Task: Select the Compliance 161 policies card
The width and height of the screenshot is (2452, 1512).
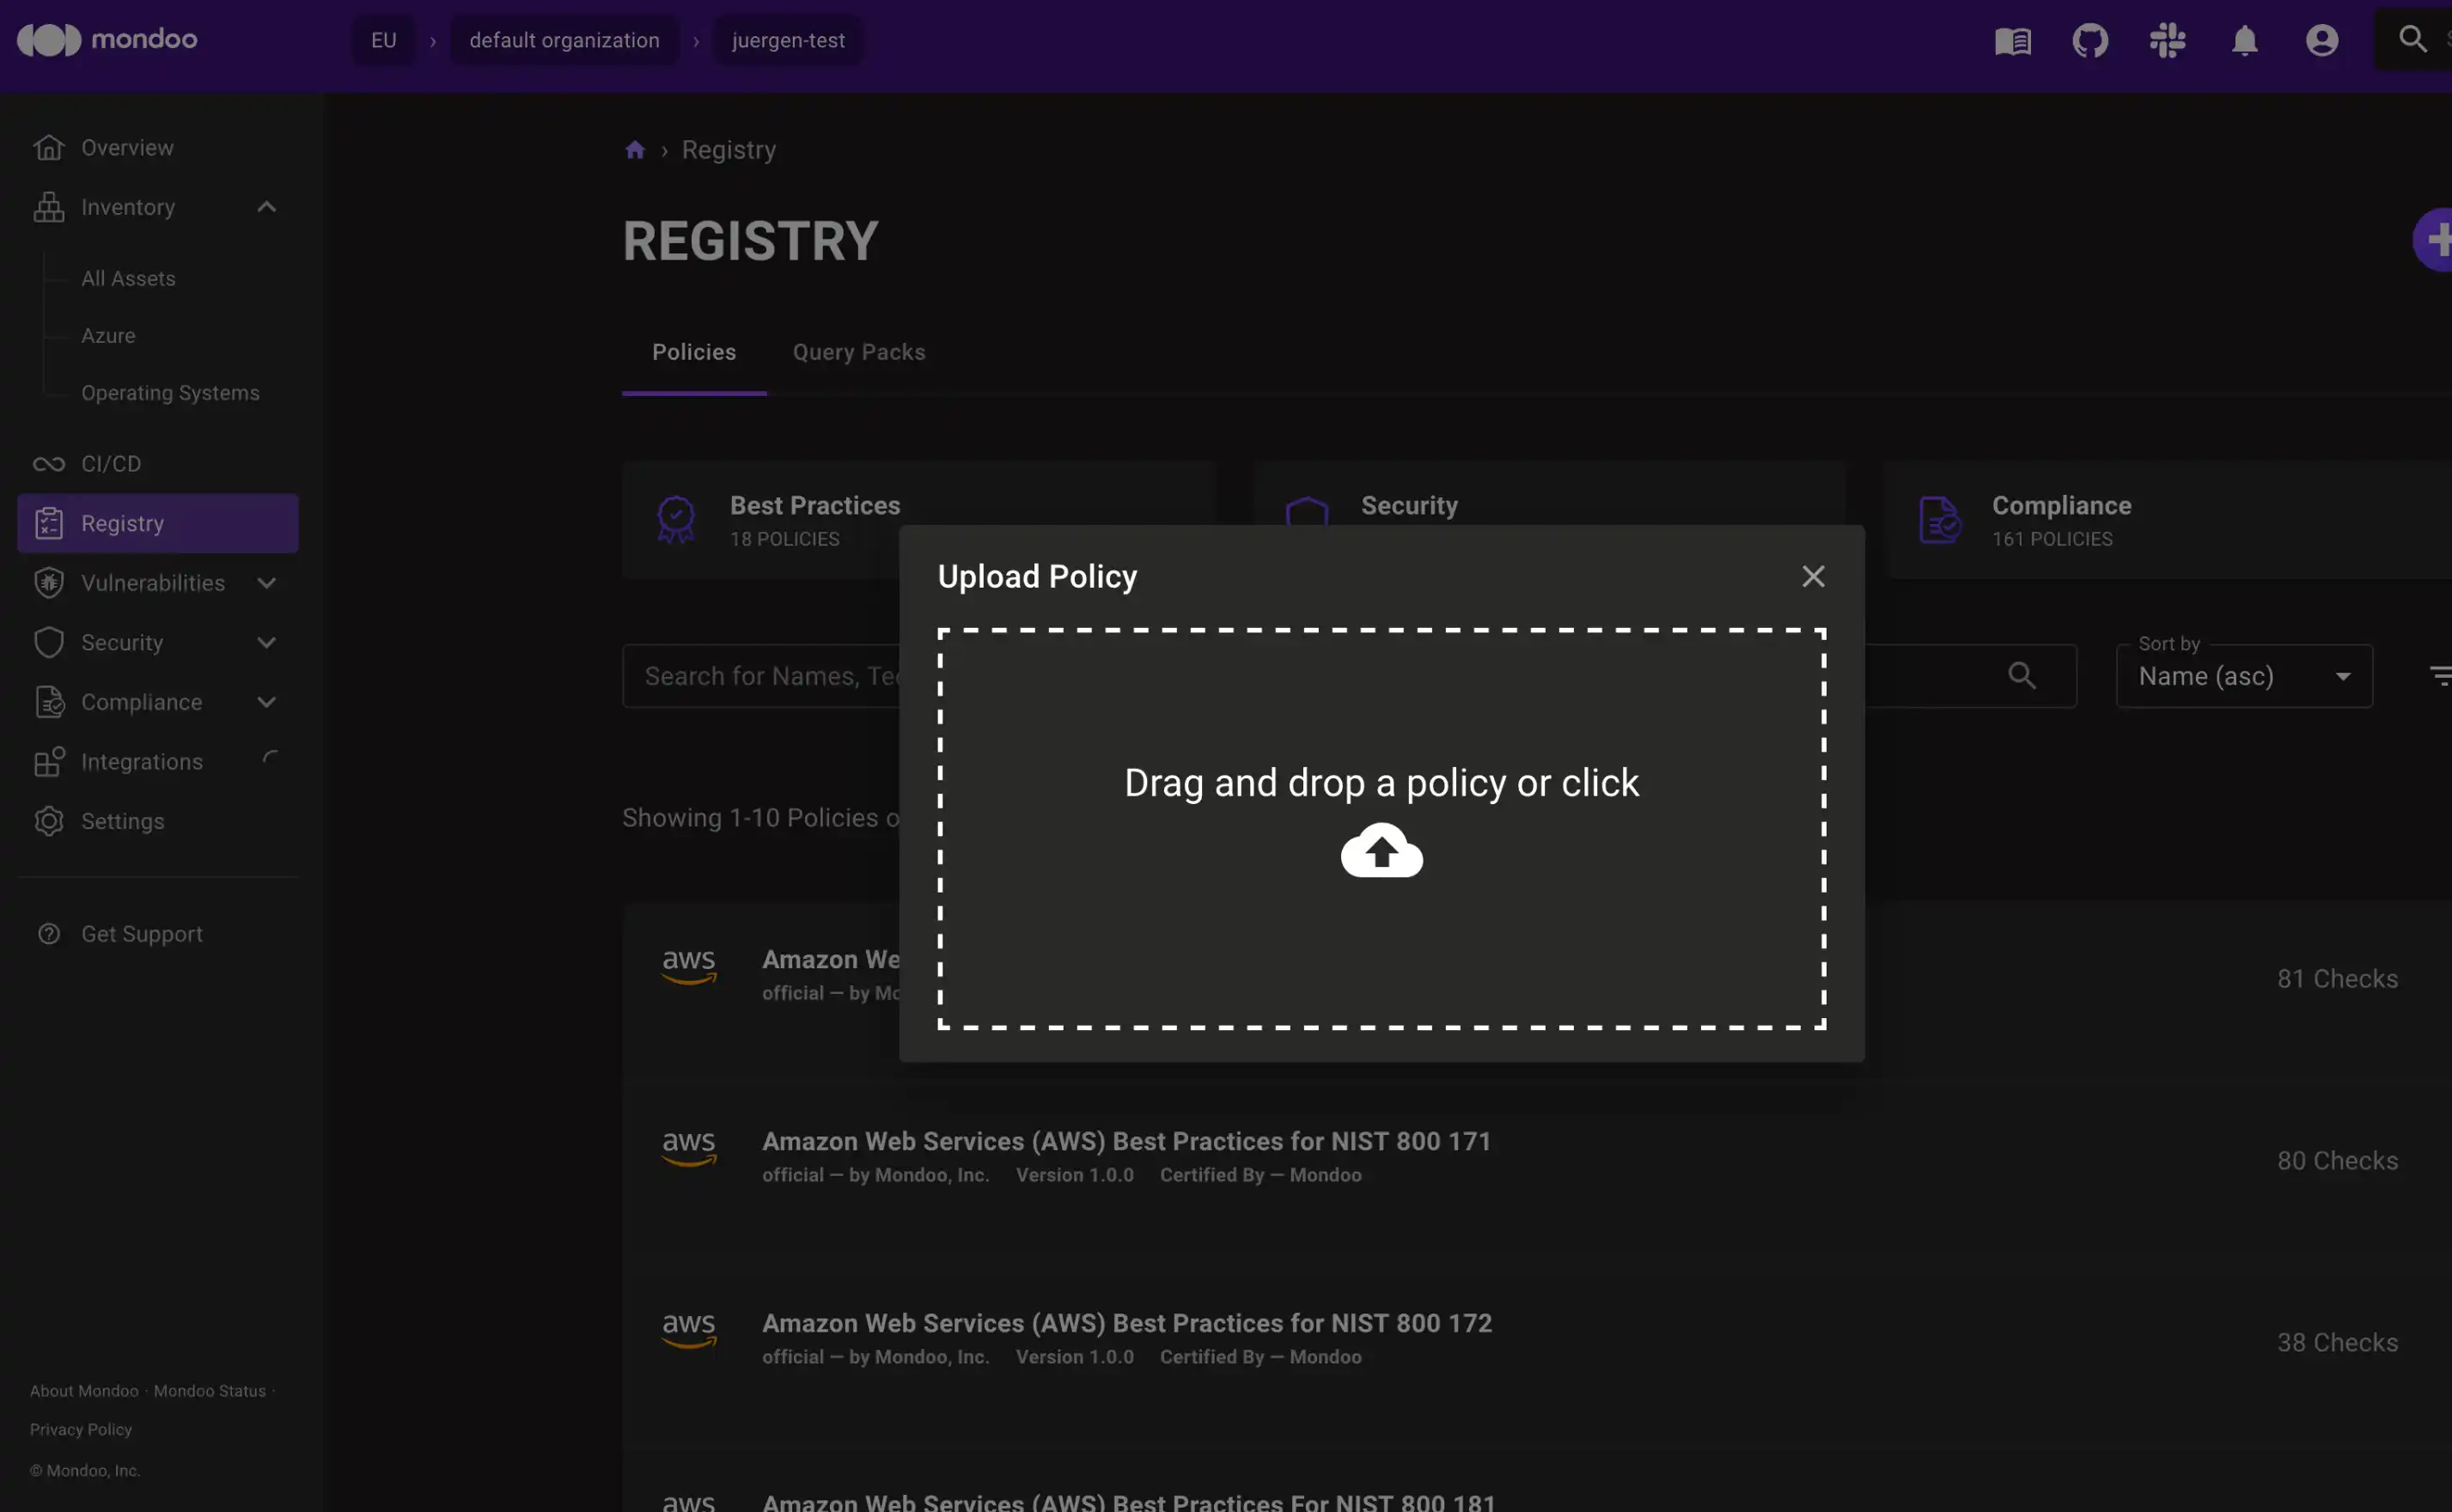Action: (x=2167, y=519)
